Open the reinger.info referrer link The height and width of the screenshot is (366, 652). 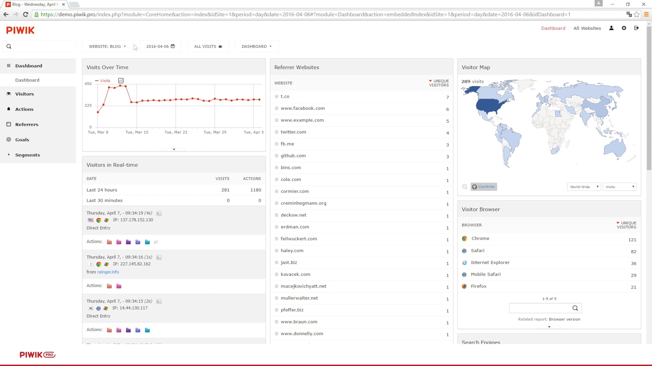click(108, 272)
